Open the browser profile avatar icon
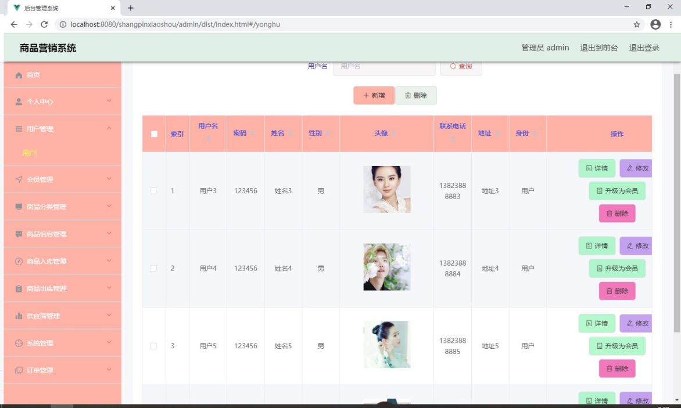 point(655,24)
